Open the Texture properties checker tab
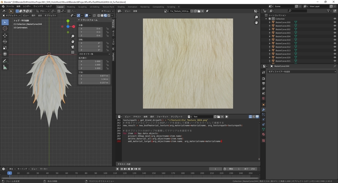Image resolution: width=338 pixels, height=183 pixels. point(263,140)
